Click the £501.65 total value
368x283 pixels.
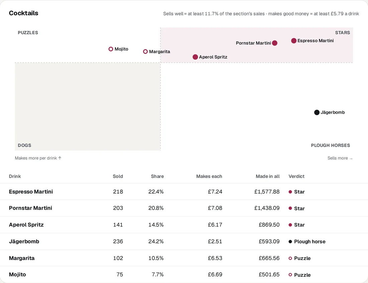click(269, 275)
